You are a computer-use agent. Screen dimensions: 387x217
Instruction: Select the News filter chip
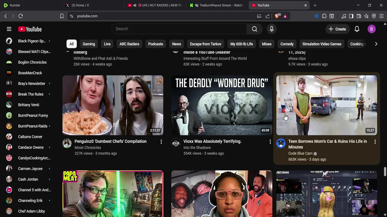point(177,44)
